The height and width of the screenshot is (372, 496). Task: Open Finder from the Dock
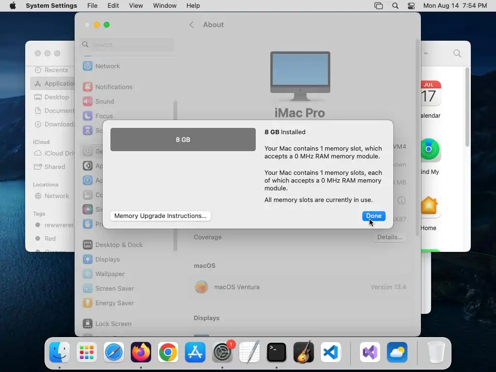60,352
